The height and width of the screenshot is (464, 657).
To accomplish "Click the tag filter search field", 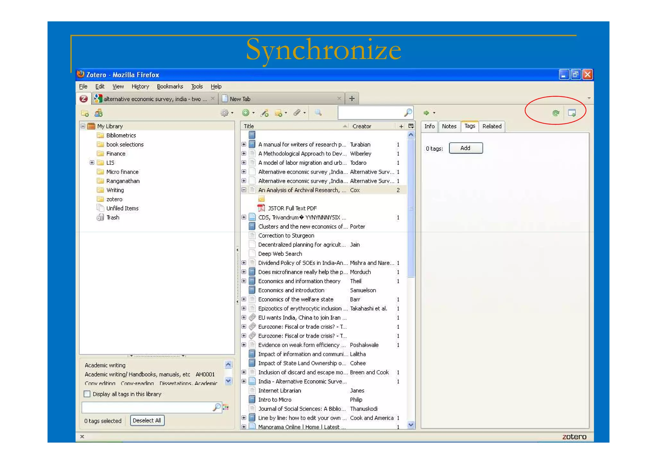I will point(146,408).
